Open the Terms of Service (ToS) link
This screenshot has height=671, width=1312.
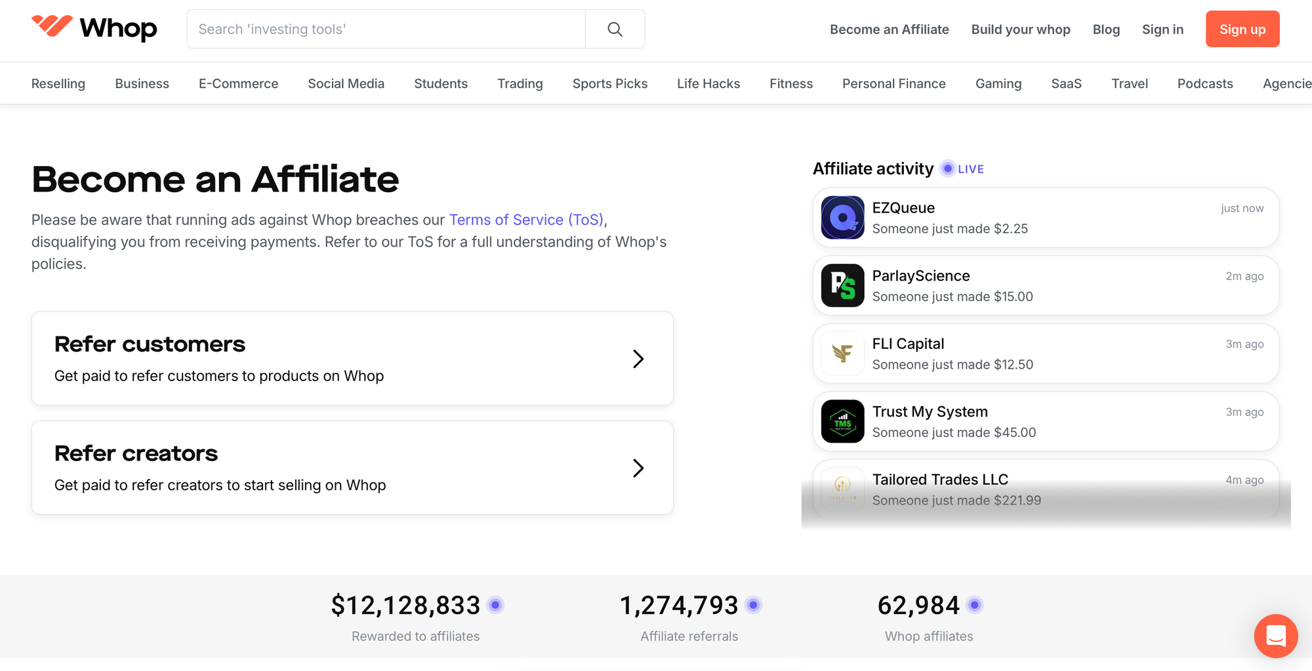pos(526,220)
